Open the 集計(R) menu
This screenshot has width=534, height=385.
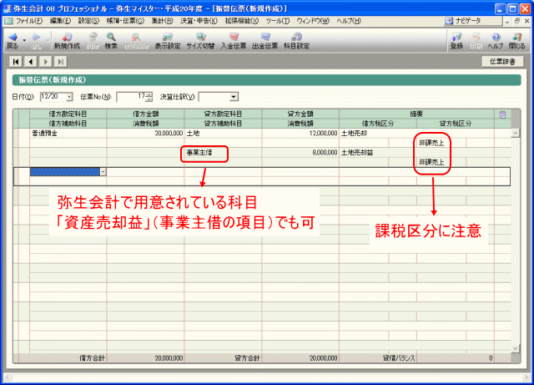click(x=163, y=21)
